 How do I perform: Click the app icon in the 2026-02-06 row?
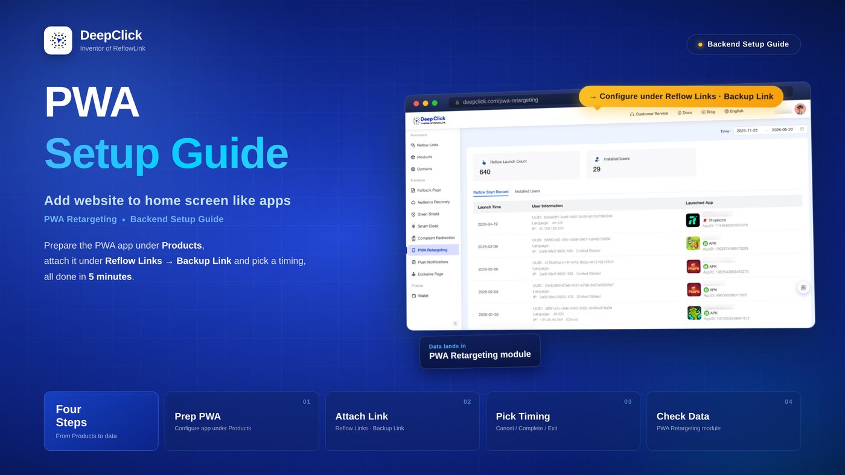(x=694, y=267)
